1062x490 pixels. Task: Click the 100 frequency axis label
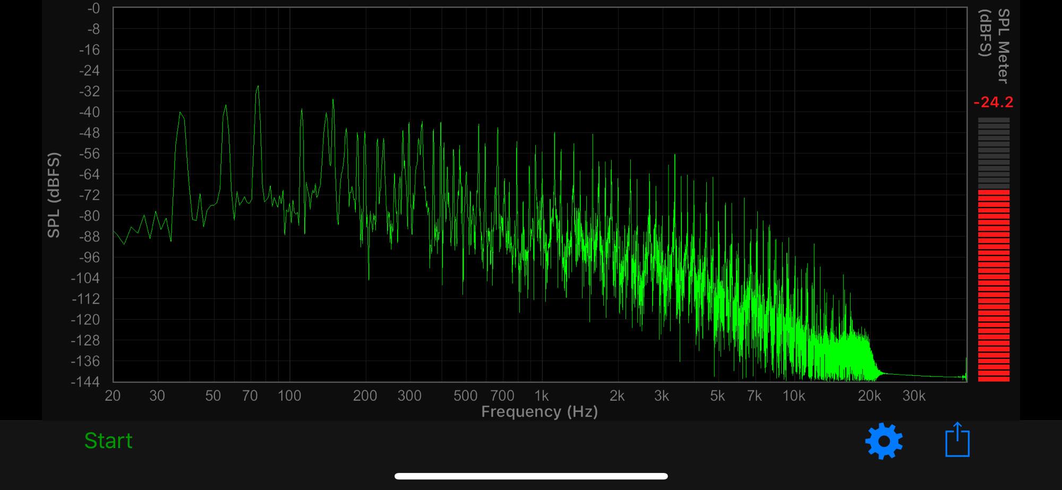(289, 396)
